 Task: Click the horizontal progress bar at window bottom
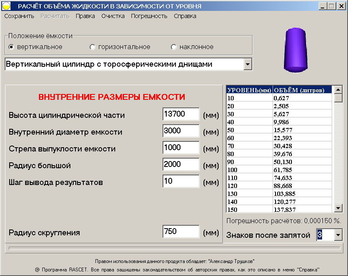[x=174, y=247]
